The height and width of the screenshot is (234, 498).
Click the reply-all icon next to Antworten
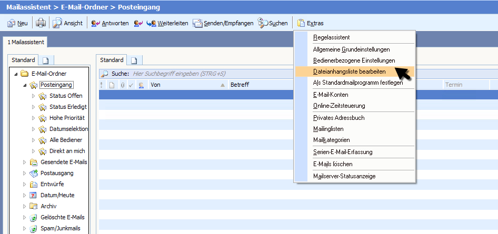pyautogui.click(x=138, y=23)
